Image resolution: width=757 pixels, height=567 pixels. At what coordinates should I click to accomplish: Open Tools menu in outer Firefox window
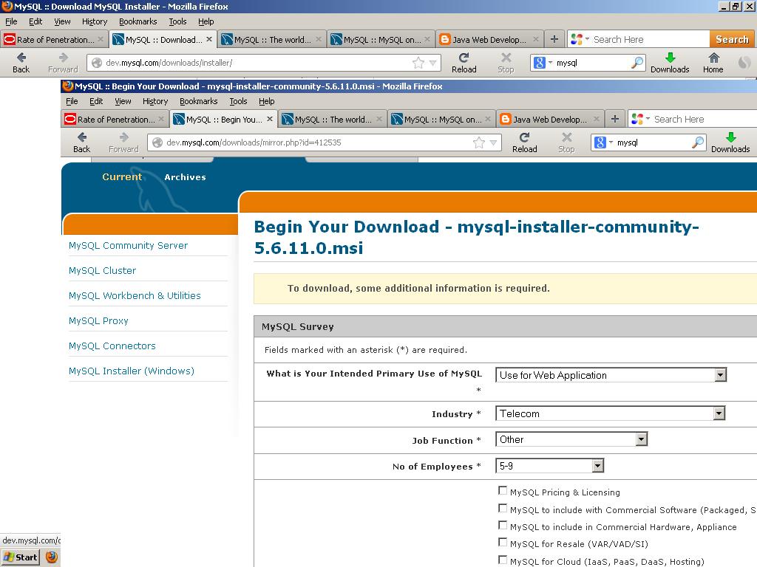(177, 21)
